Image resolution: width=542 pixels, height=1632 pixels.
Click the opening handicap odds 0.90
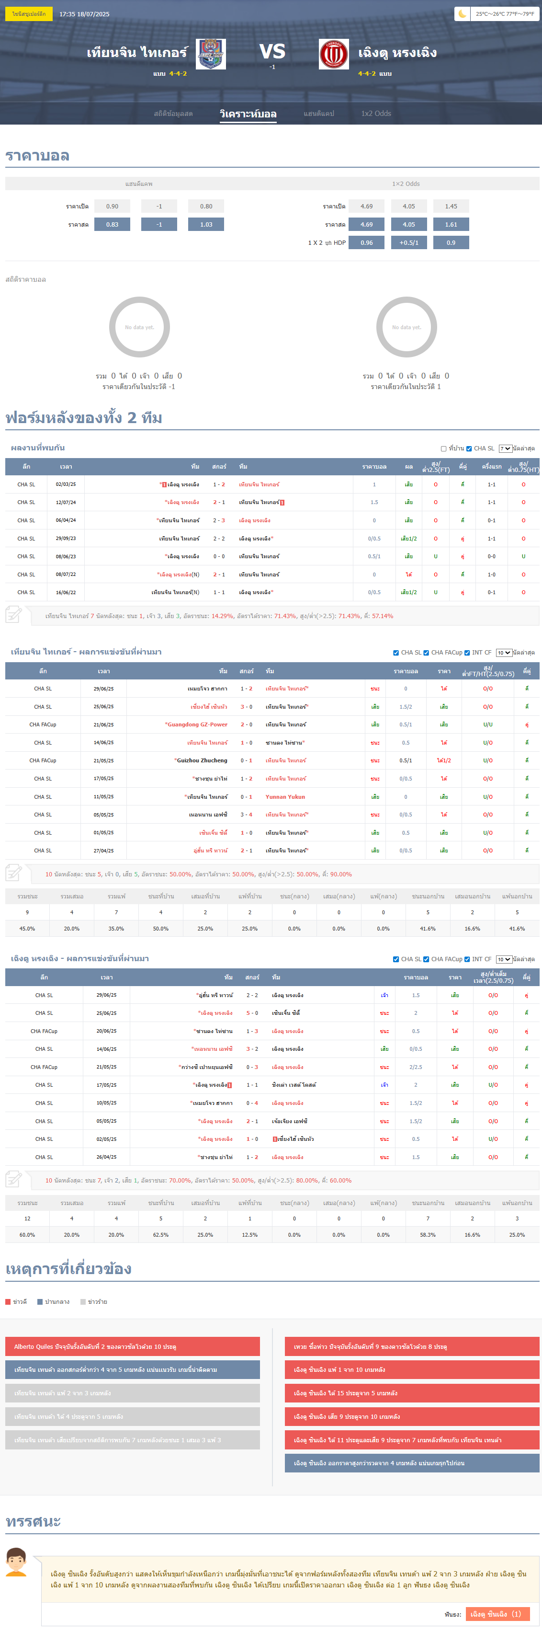pos(112,206)
